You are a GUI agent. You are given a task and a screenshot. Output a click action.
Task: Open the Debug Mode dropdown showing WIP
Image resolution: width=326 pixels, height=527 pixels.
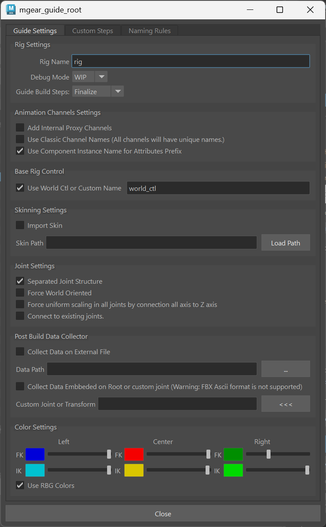point(90,77)
